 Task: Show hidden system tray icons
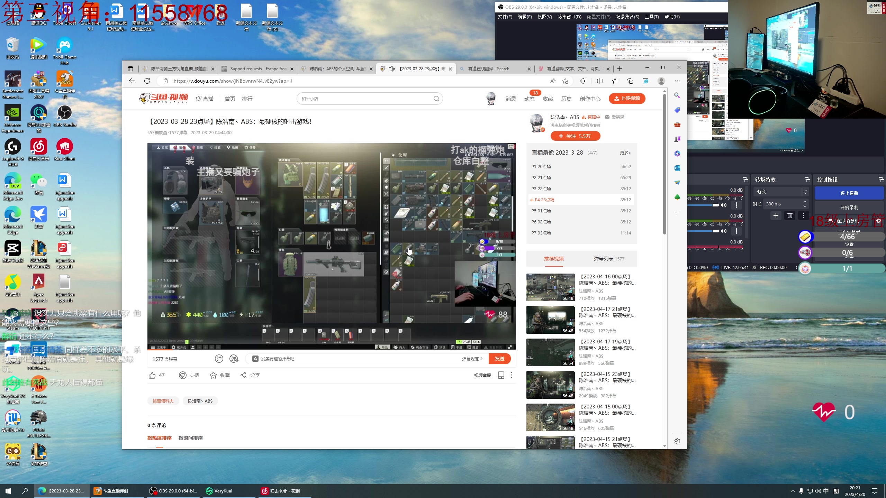(793, 491)
